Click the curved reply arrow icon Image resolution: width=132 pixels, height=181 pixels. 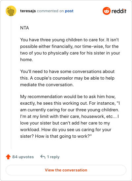click(x=43, y=157)
